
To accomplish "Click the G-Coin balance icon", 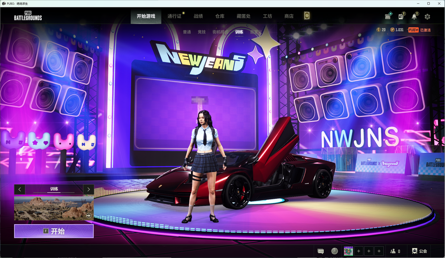I will click(x=378, y=30).
